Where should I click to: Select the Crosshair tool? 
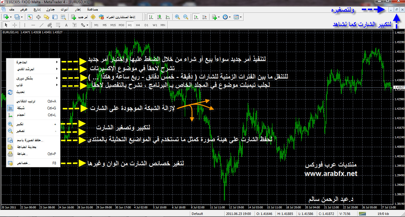point(14,25)
